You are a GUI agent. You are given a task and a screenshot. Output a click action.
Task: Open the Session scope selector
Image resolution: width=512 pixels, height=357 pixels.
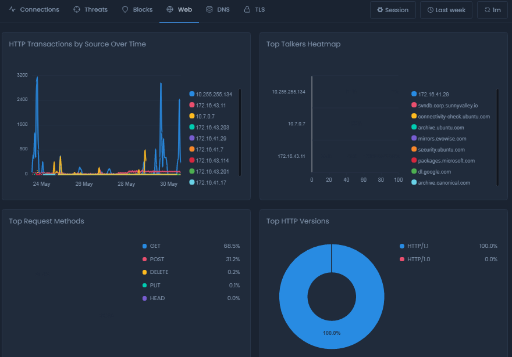point(393,9)
